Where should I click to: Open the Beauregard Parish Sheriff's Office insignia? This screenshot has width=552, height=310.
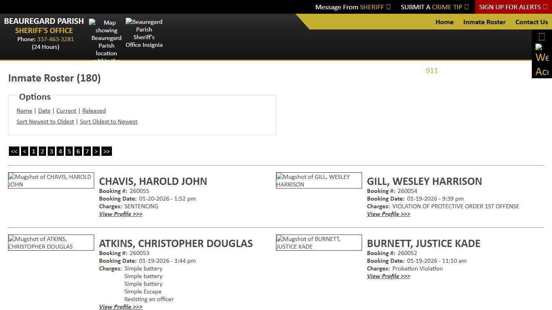144,33
